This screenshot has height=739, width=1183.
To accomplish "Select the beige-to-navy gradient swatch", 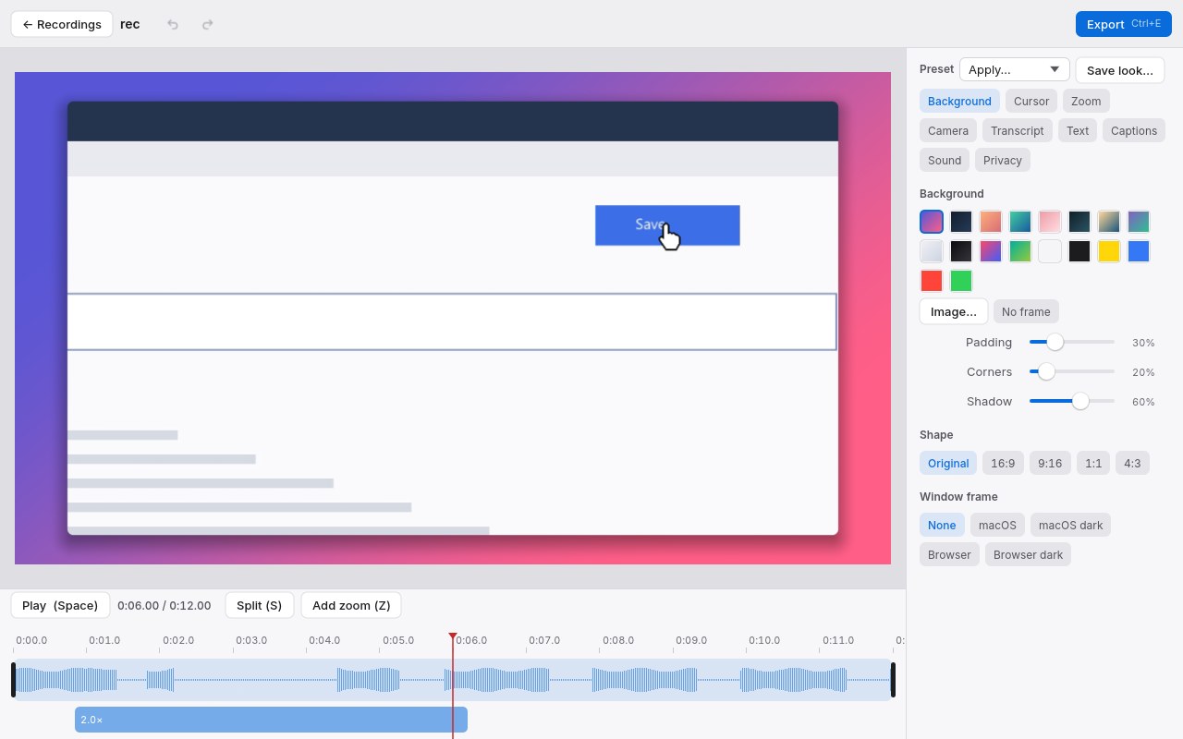I will pos(1109,222).
